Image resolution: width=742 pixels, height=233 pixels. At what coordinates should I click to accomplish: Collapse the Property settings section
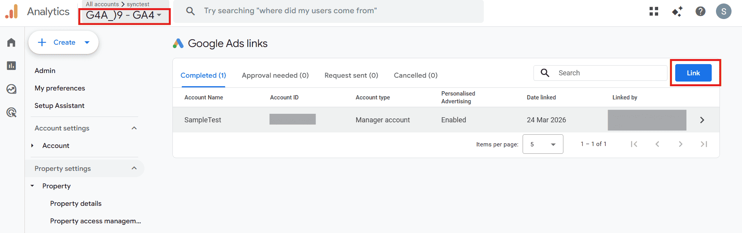134,169
